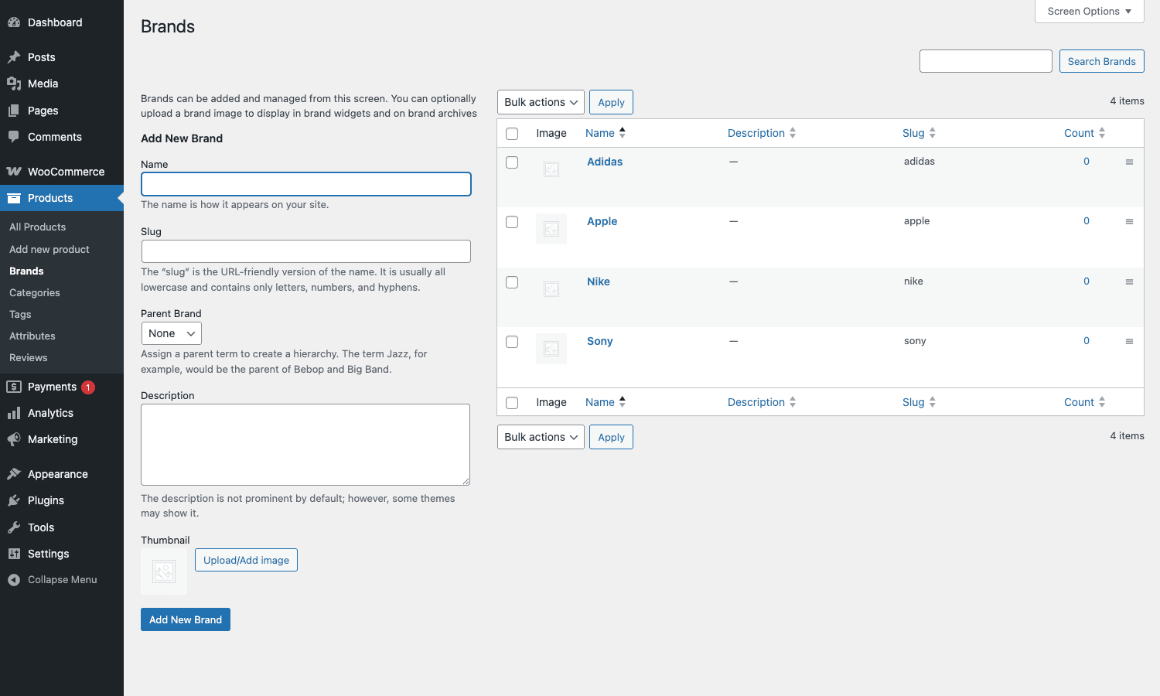Sort by Count in table footer

[1085, 402]
